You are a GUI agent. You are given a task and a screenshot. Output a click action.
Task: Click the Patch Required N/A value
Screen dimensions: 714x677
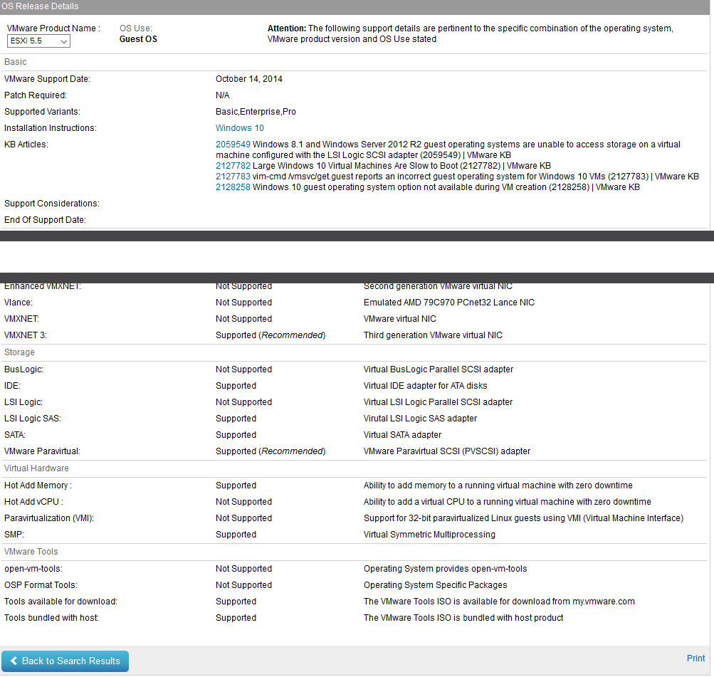click(x=222, y=95)
